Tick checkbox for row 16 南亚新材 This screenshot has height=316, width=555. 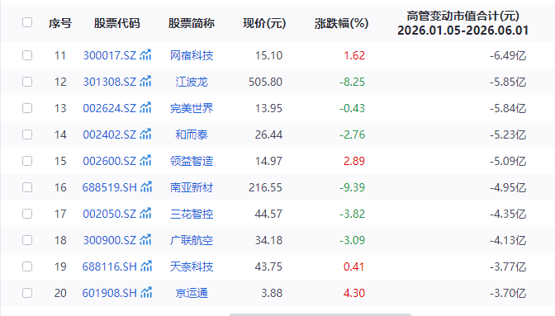[x=27, y=187]
